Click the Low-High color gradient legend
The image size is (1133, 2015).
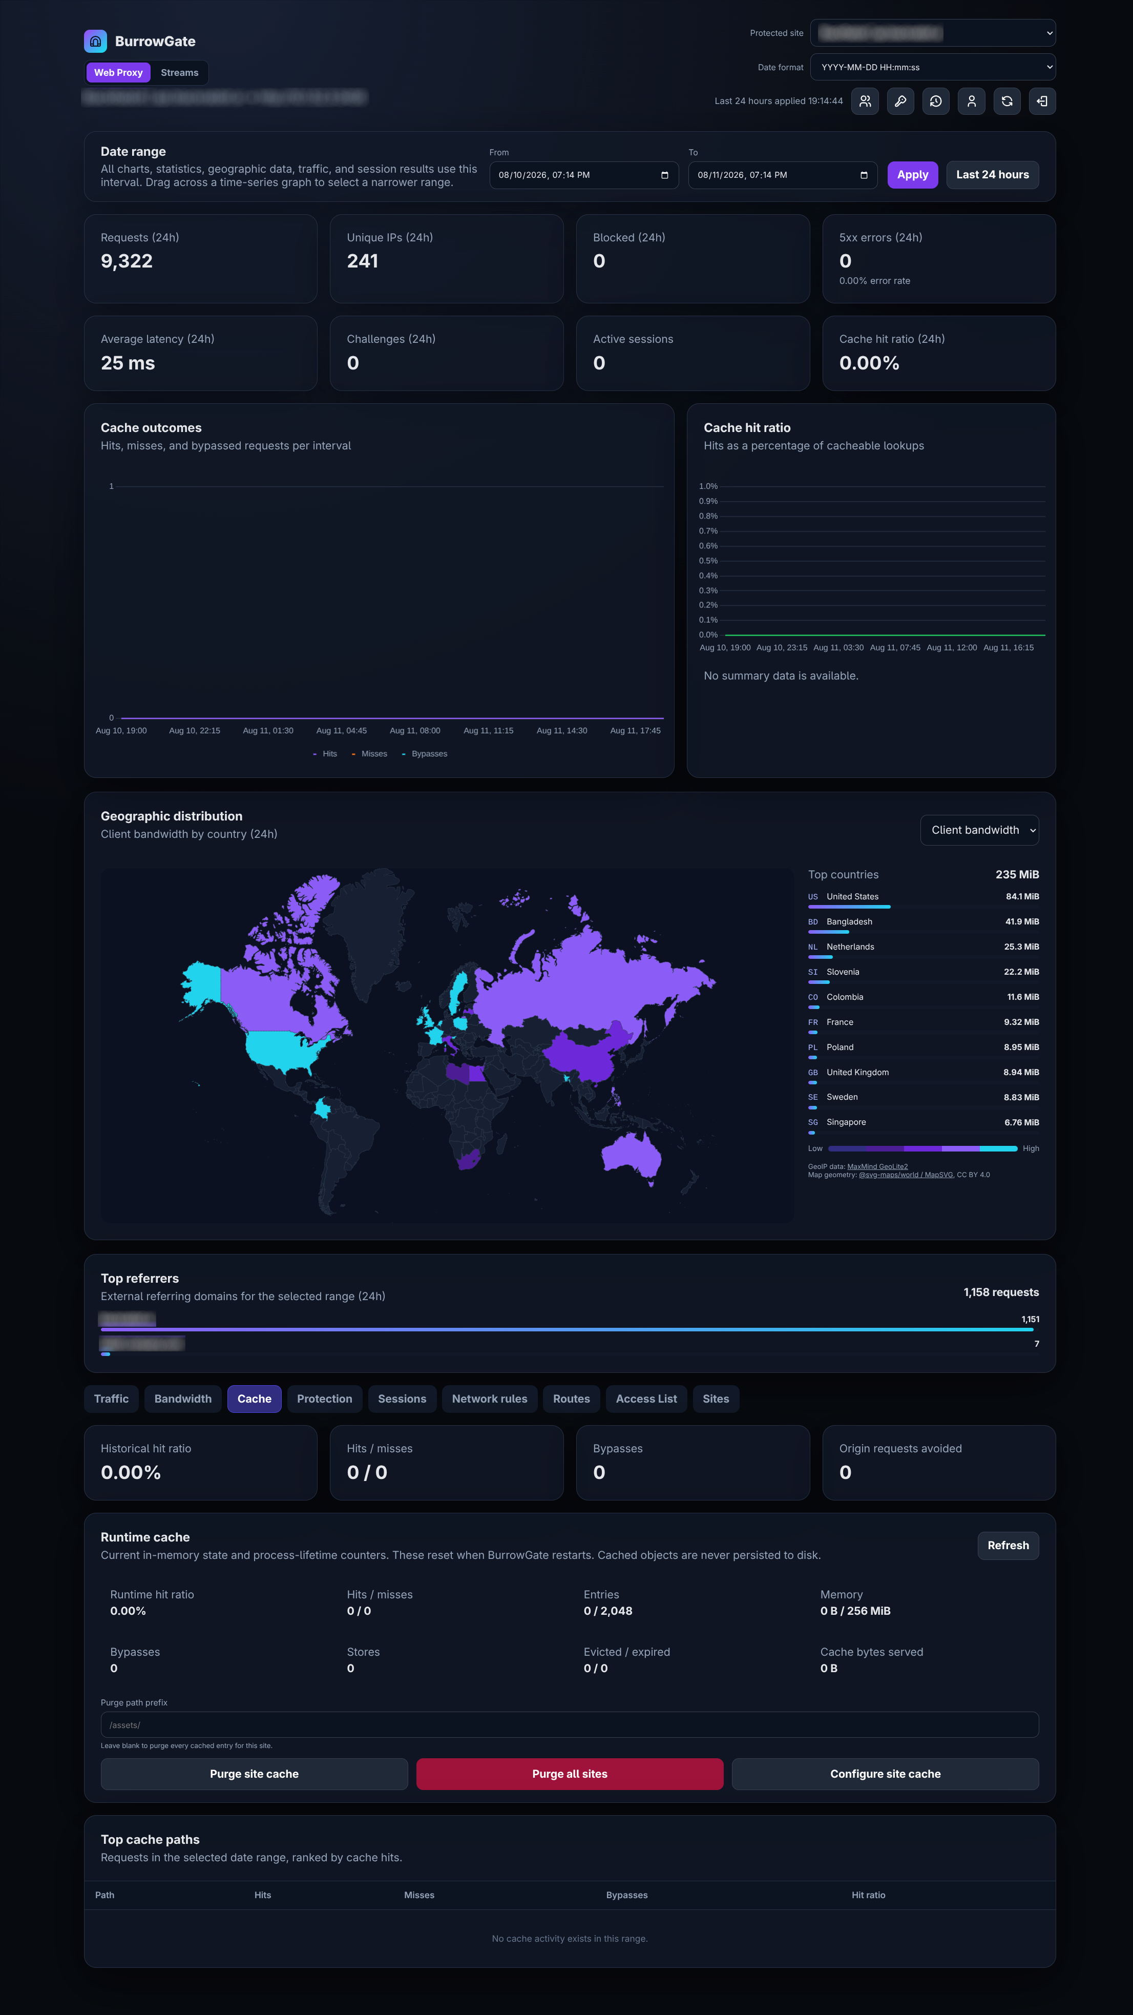pos(922,1148)
